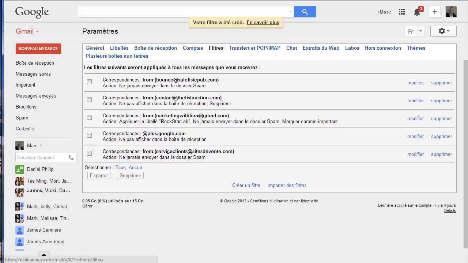Switch to the Libellés settings tab

click(x=119, y=48)
